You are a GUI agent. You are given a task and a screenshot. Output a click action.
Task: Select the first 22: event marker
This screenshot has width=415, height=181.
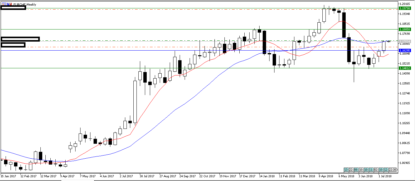coord(351,170)
